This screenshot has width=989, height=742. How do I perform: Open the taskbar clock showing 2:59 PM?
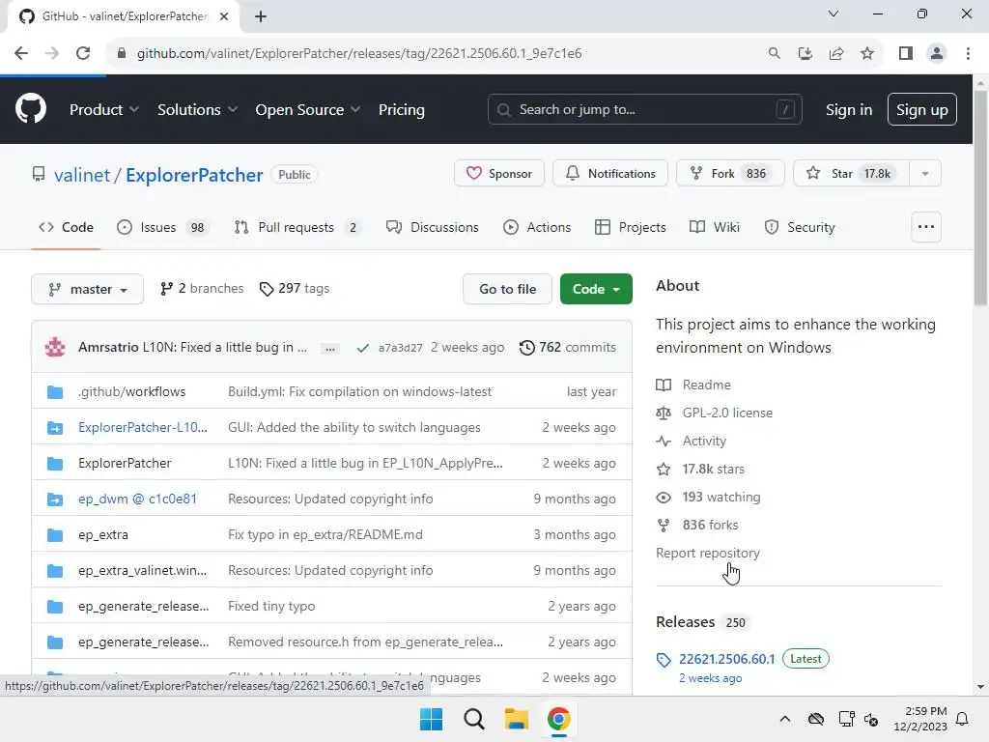click(x=920, y=719)
